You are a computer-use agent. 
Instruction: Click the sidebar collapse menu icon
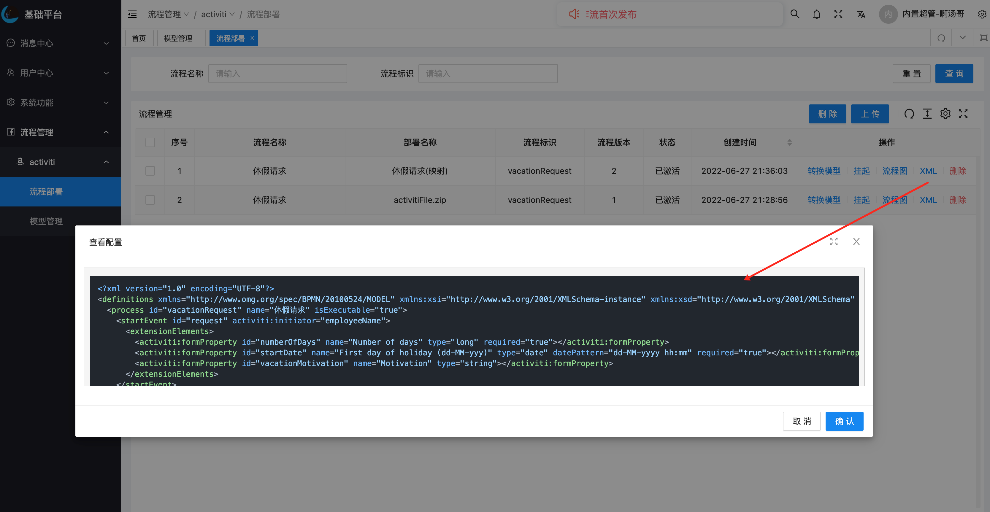click(132, 14)
